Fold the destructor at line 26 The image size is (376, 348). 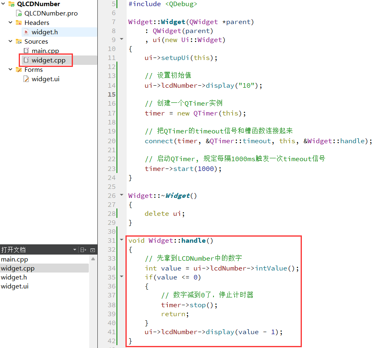coord(121,195)
